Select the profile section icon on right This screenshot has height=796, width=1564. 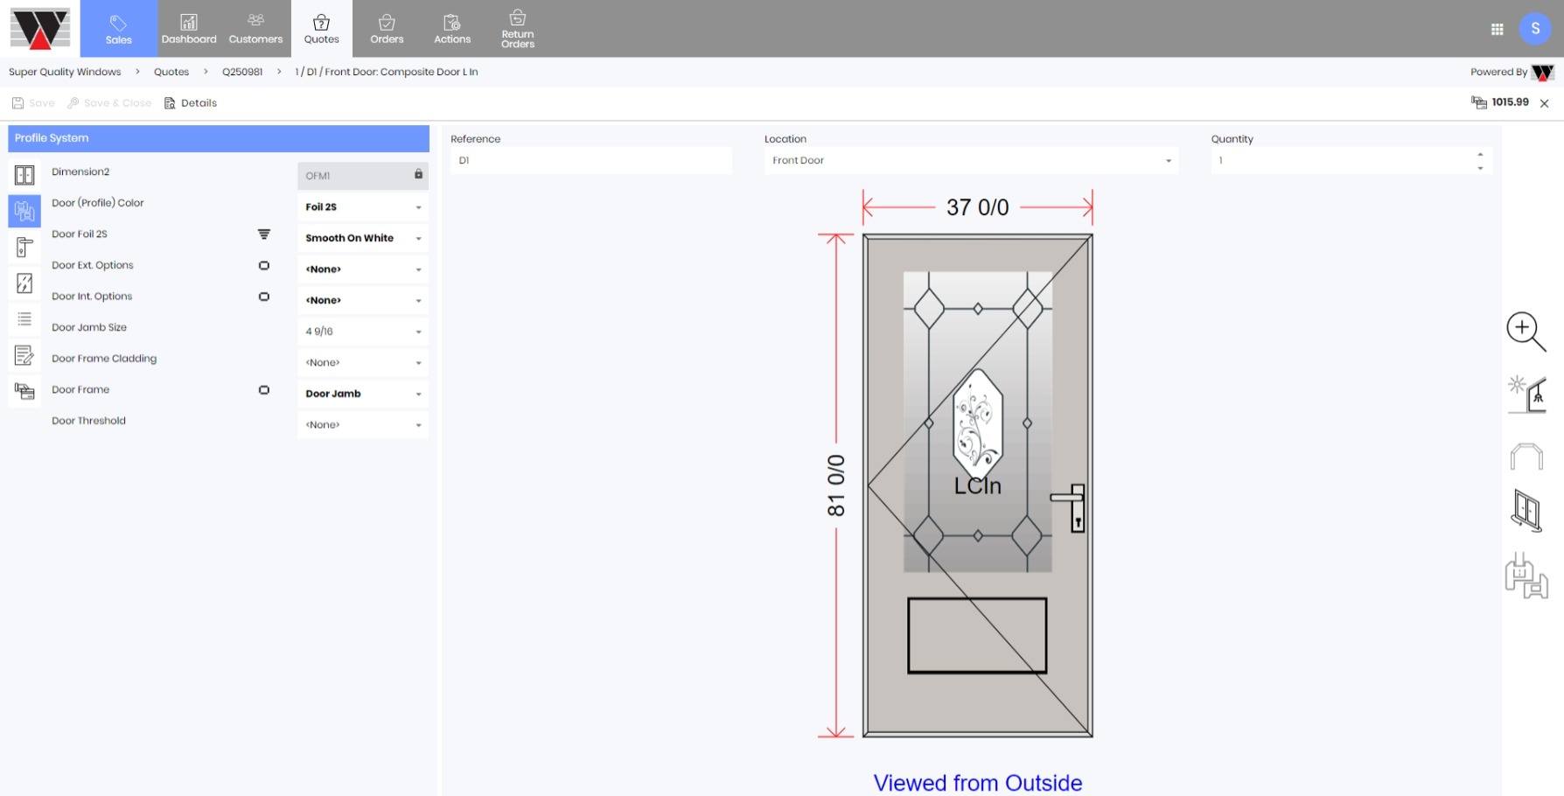coord(1526,576)
